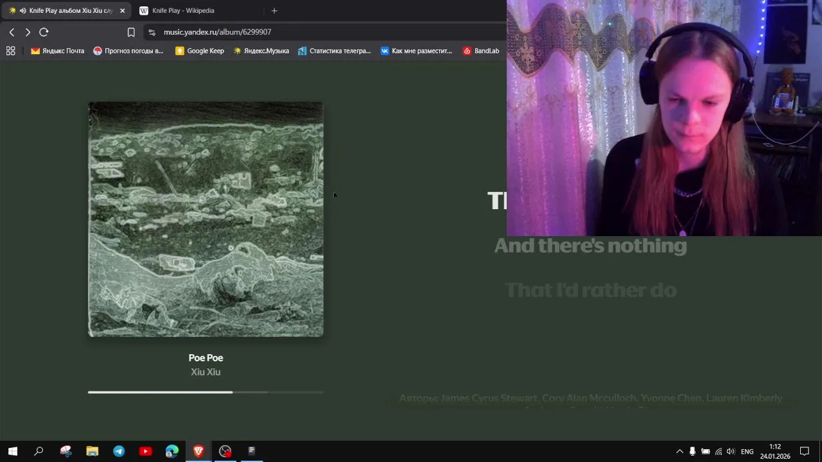Open the Яндекс.Музыка bookmark
Screen dimensions: 822x462
261,51
